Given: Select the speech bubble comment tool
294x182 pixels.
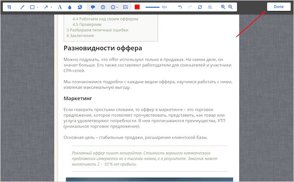Looking at the screenshot, I should click(x=93, y=7).
